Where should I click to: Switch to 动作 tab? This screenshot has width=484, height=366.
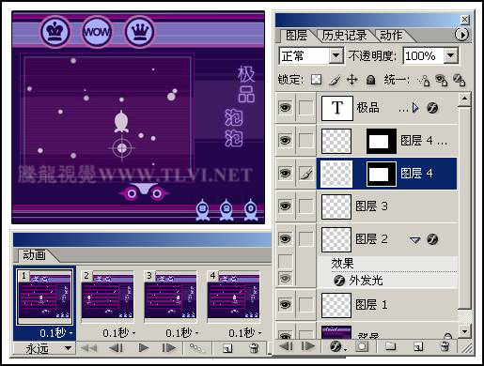[x=391, y=36]
